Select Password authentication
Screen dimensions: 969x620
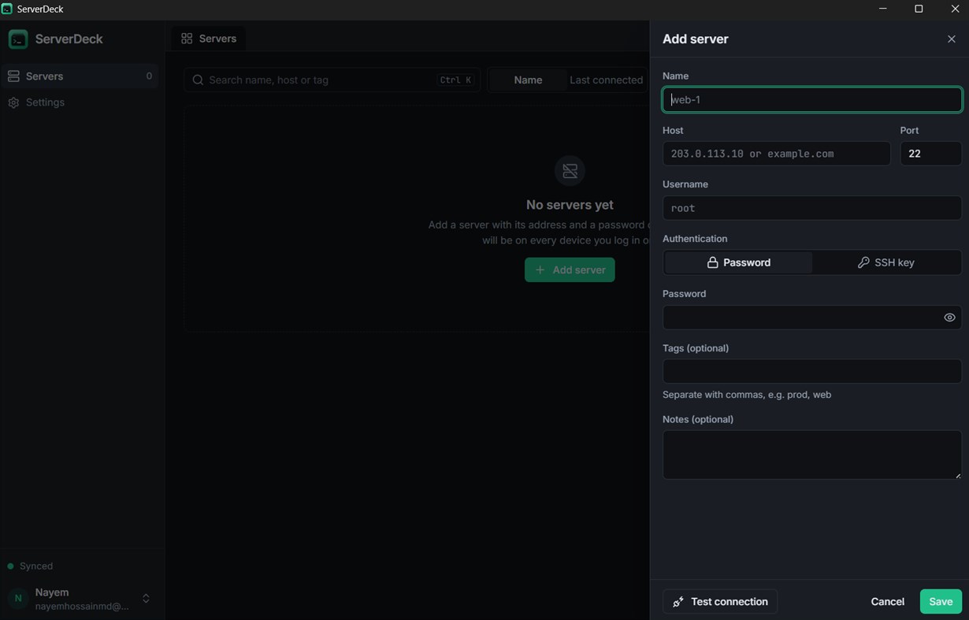[x=738, y=262]
